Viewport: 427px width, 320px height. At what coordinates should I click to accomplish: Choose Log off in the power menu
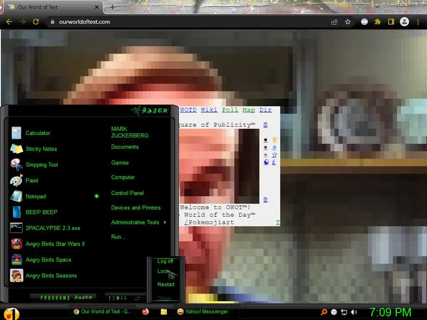165,261
